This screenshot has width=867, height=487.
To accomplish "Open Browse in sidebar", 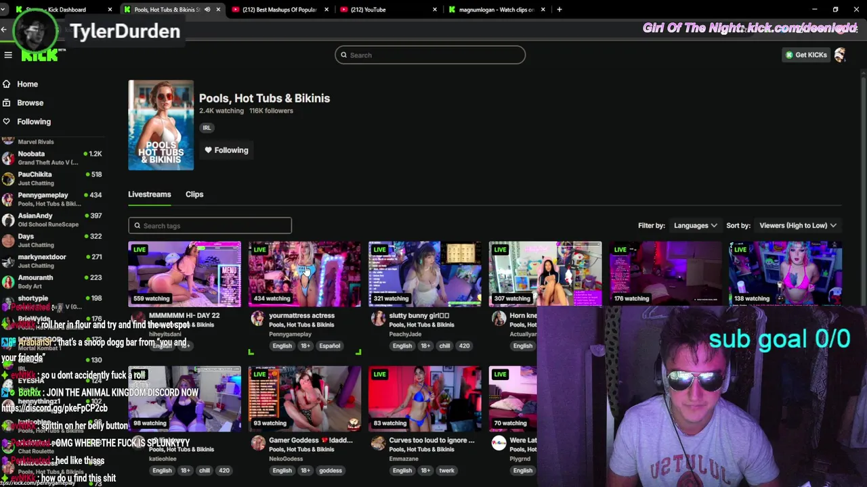I will [x=30, y=103].
